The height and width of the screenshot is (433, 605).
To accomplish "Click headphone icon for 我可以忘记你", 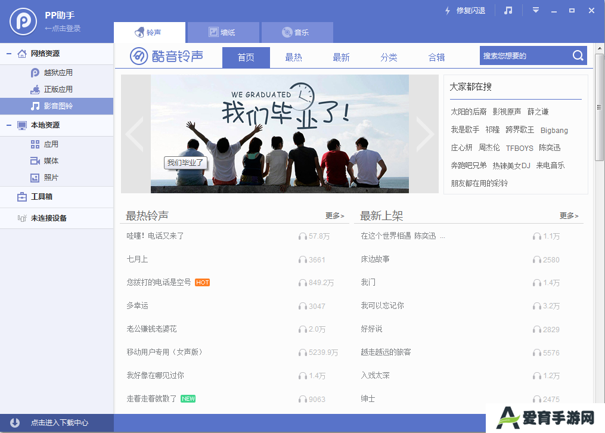I will click(536, 306).
